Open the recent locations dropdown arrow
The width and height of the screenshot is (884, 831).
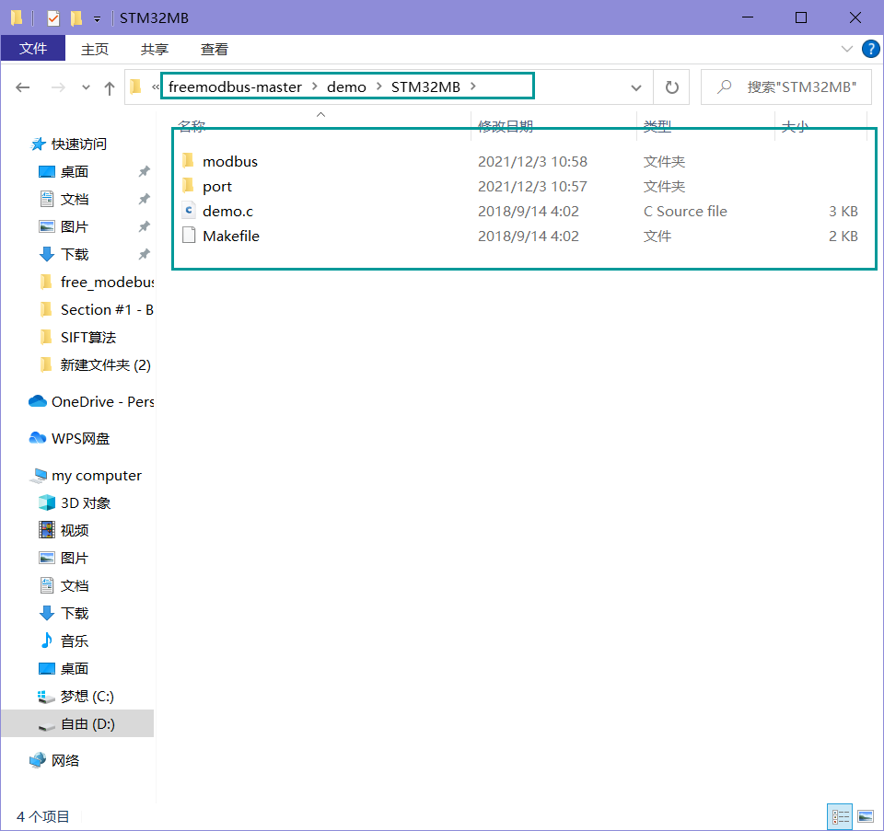pyautogui.click(x=86, y=87)
